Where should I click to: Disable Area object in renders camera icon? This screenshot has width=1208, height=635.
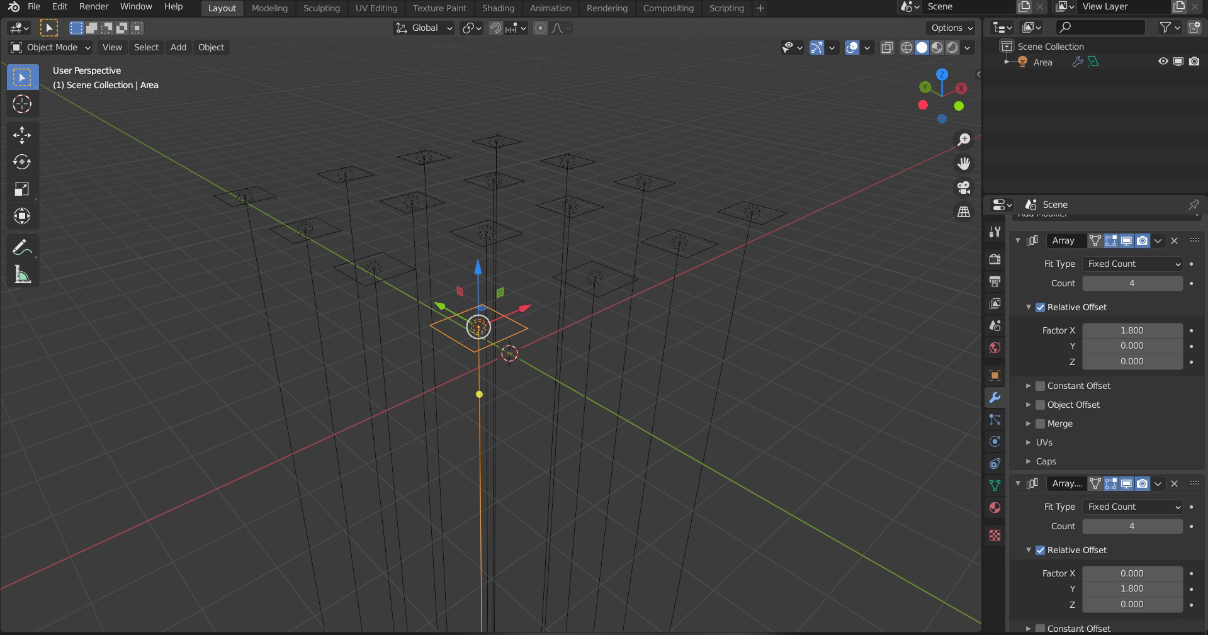pyautogui.click(x=1194, y=62)
